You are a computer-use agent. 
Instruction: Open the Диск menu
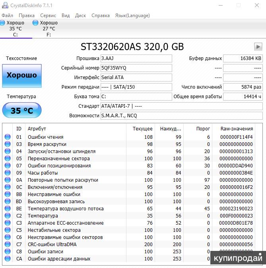81,16
